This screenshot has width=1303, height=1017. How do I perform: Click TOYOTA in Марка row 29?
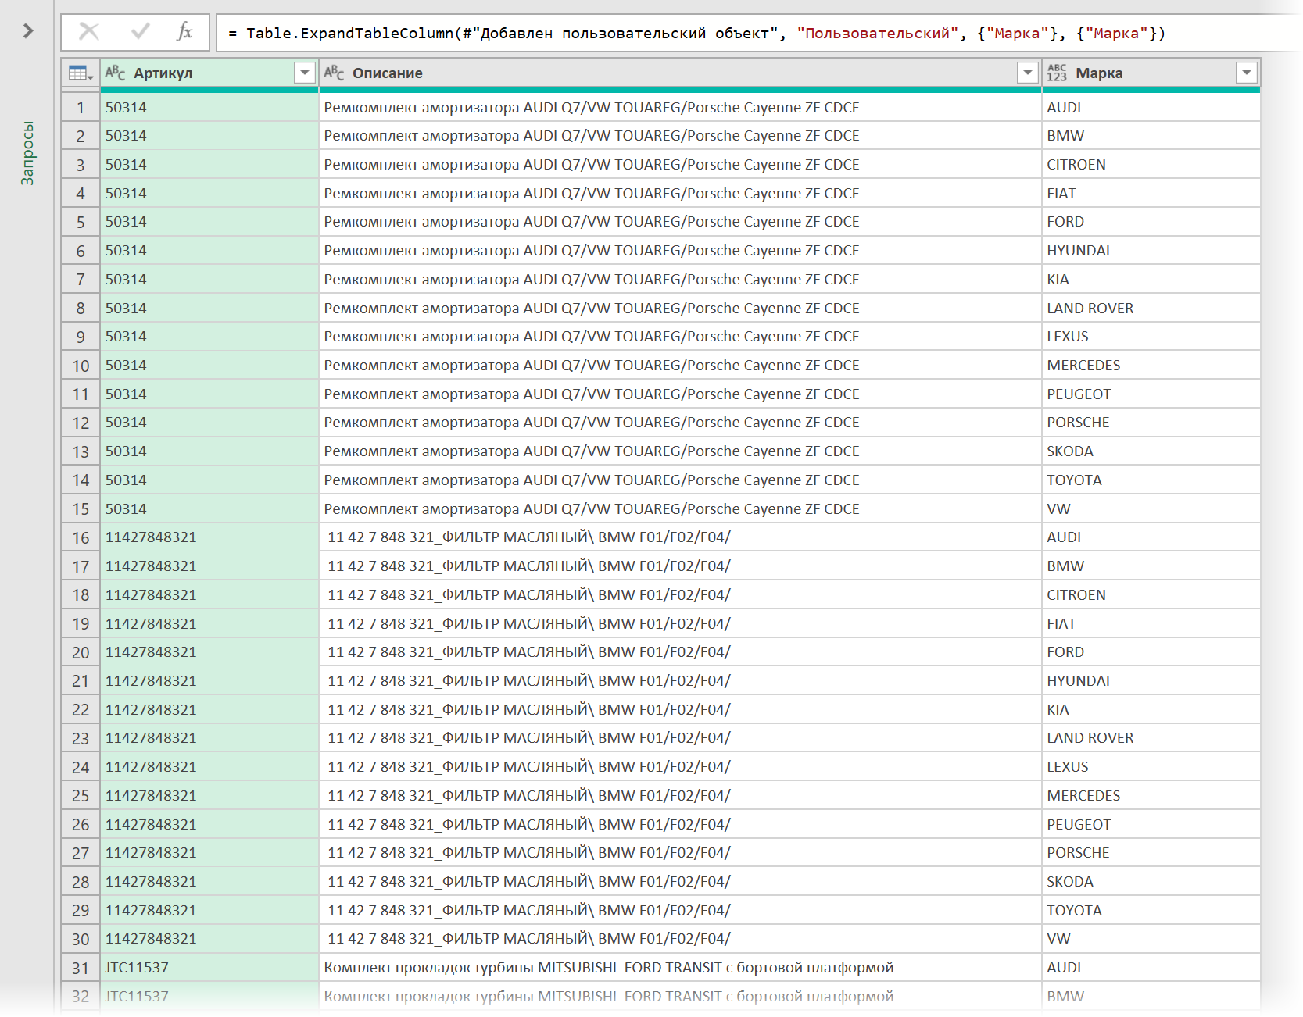(x=1074, y=911)
